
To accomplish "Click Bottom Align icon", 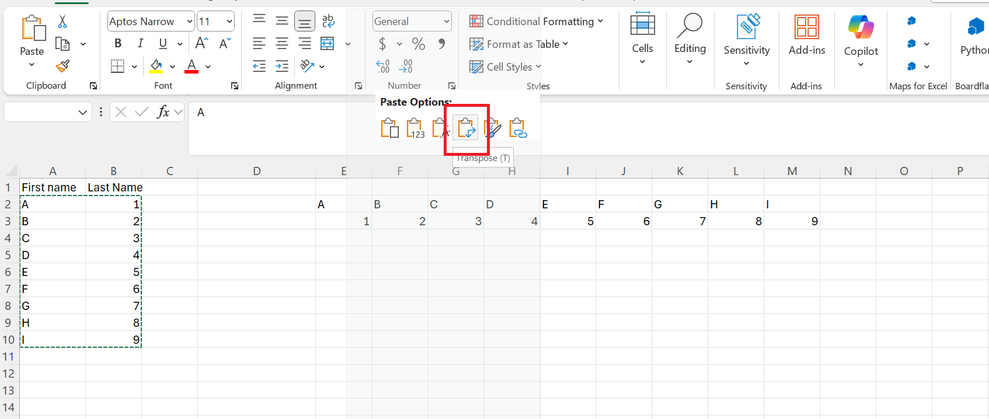I will point(305,22).
